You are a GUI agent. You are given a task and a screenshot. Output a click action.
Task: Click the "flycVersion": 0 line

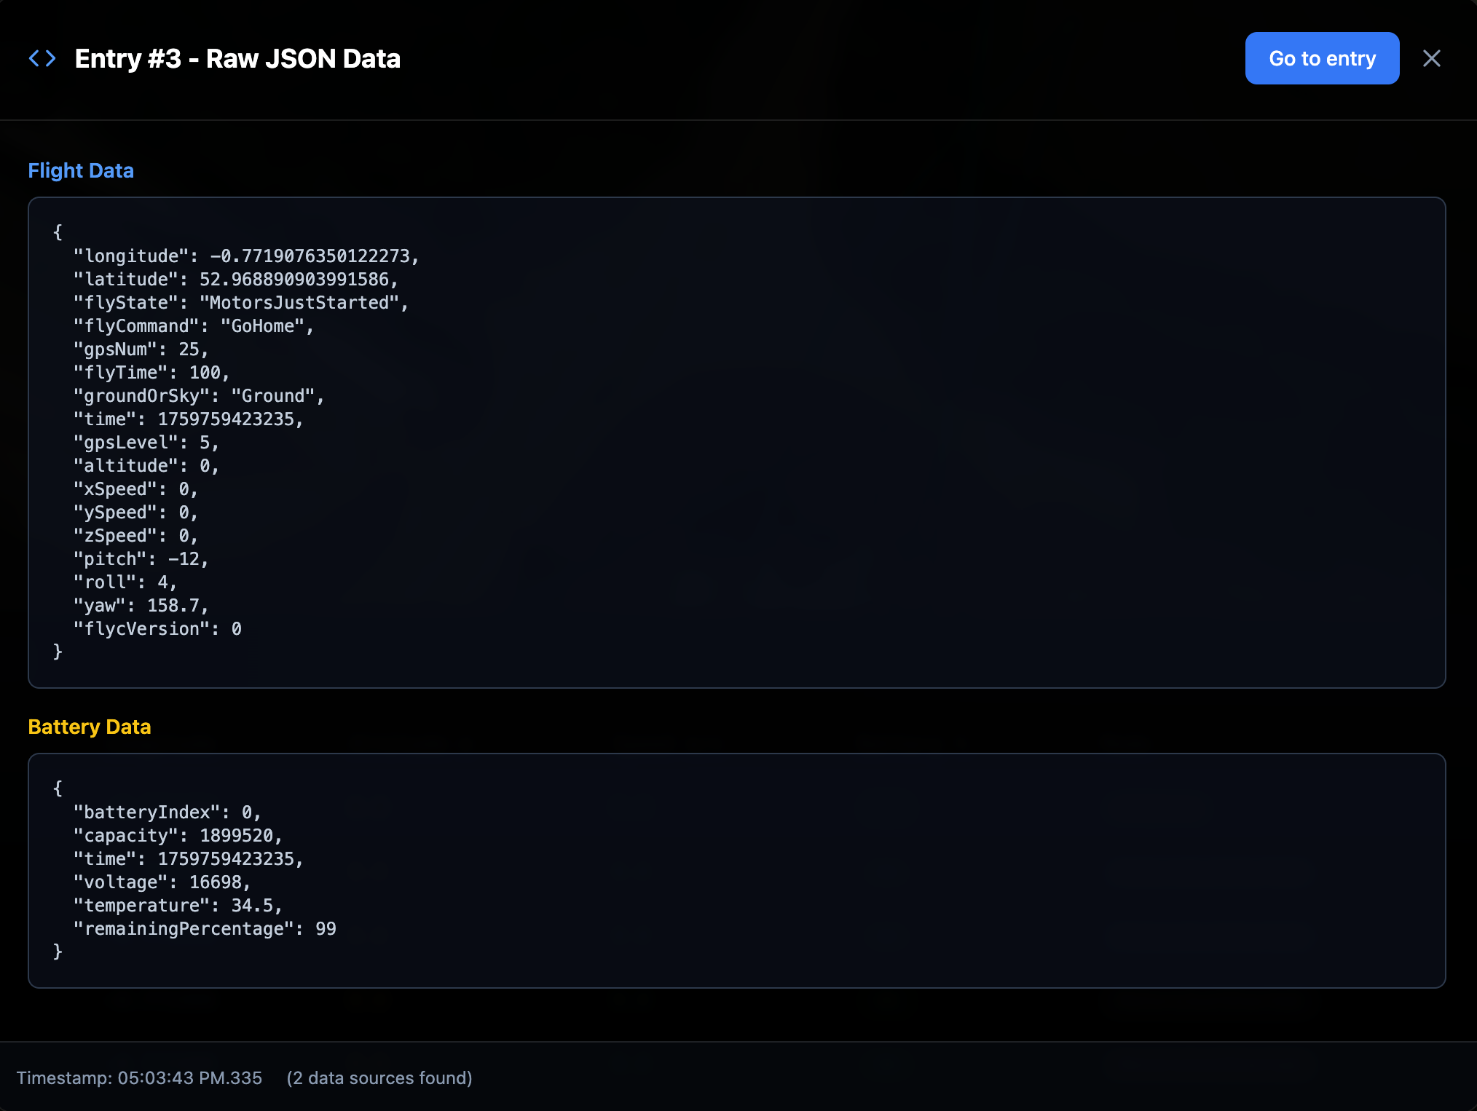click(157, 629)
